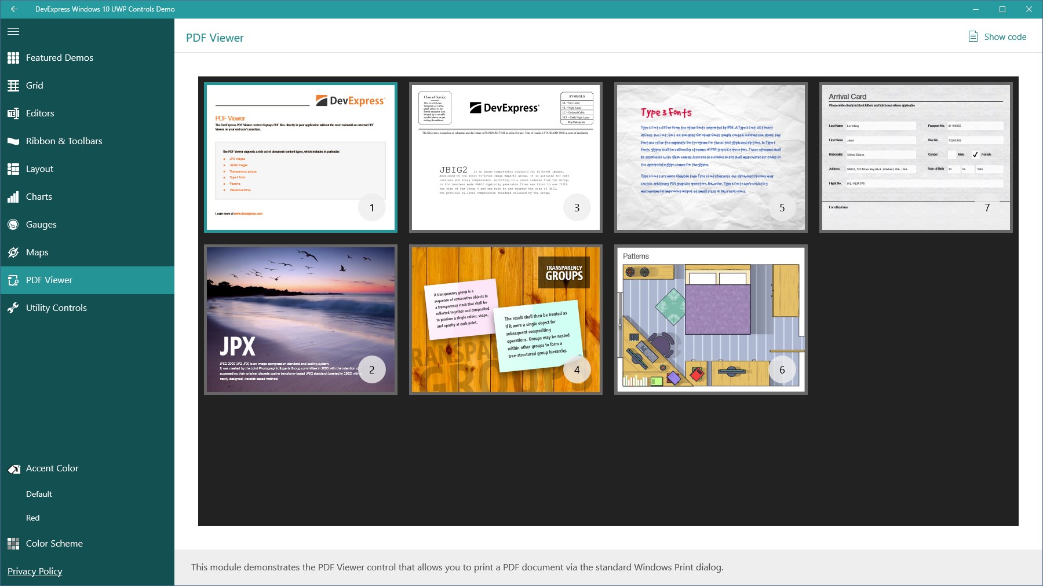Click the module description text at bottom

point(457,567)
